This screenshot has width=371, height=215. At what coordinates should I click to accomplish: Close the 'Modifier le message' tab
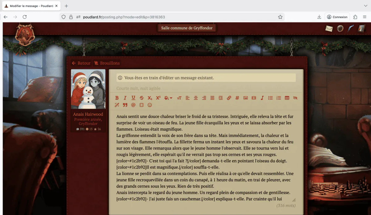point(56,6)
